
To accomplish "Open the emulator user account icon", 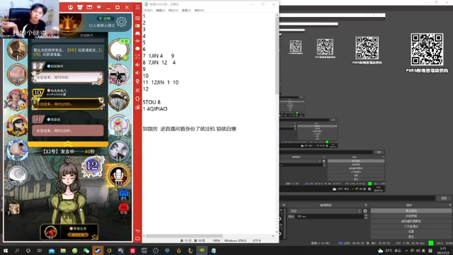I will (x=71, y=7).
